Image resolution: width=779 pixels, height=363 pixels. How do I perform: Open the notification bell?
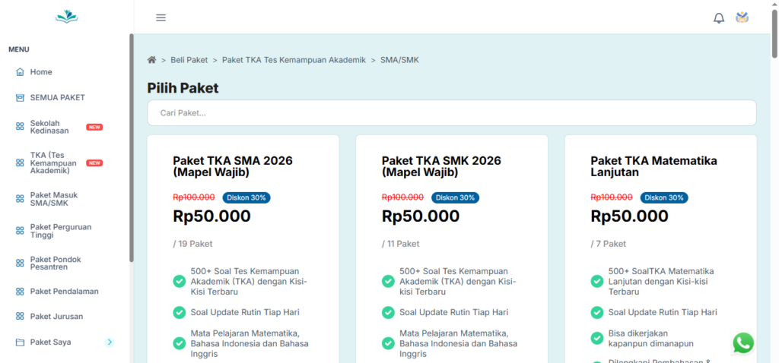719,18
